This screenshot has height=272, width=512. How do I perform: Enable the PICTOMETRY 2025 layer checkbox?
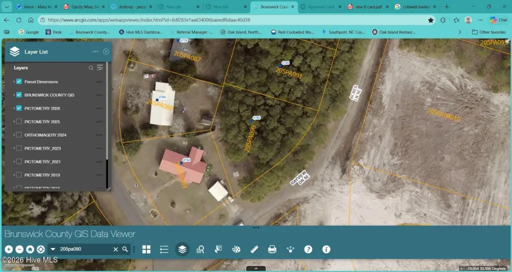tap(19, 121)
